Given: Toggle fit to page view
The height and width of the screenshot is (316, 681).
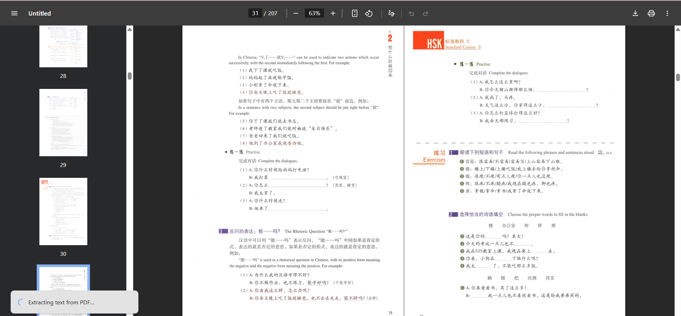Looking at the screenshot, I should click(355, 13).
